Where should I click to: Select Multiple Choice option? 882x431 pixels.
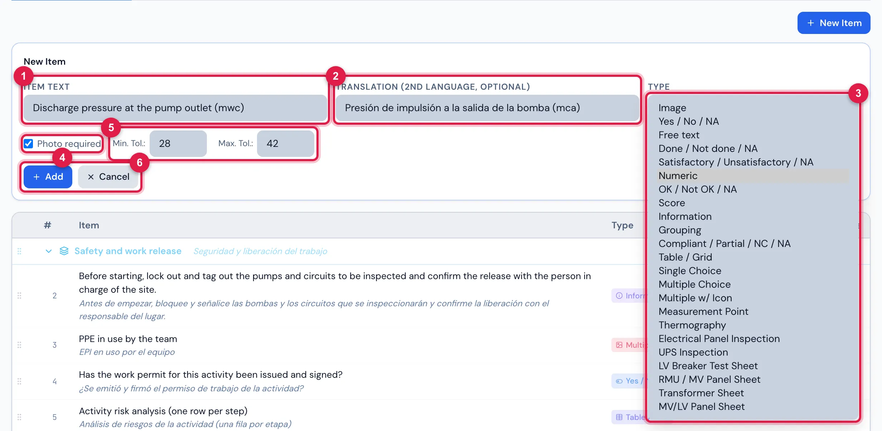[753, 284]
